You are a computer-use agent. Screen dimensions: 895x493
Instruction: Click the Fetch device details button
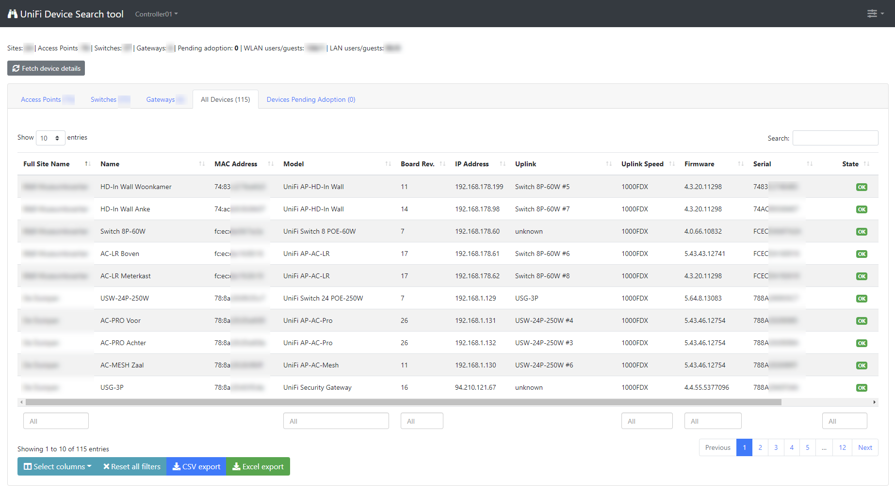[x=46, y=68]
